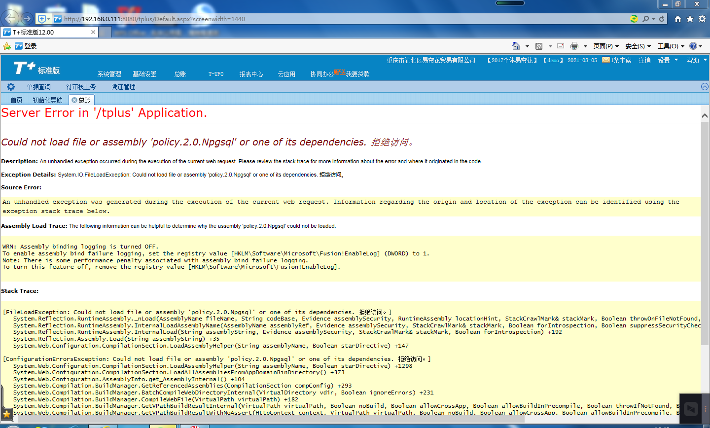The image size is (710, 428).
Task: Click the 注销 logout link
Action: click(644, 60)
